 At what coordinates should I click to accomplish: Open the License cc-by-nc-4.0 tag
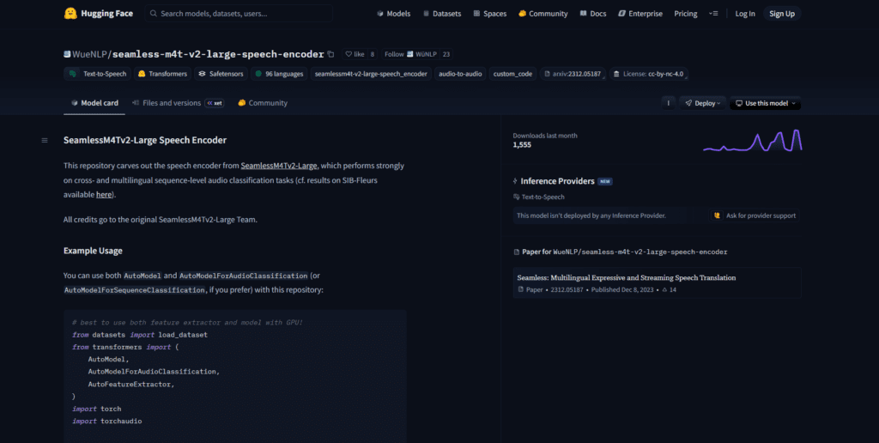click(649, 74)
